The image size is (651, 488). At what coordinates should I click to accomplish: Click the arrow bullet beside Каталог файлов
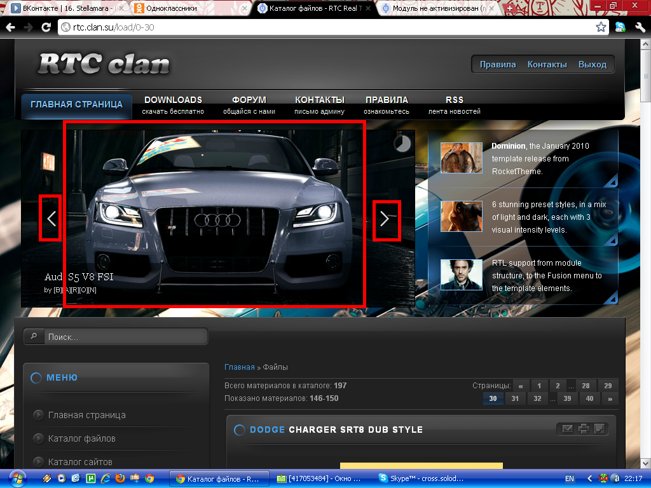click(x=38, y=438)
